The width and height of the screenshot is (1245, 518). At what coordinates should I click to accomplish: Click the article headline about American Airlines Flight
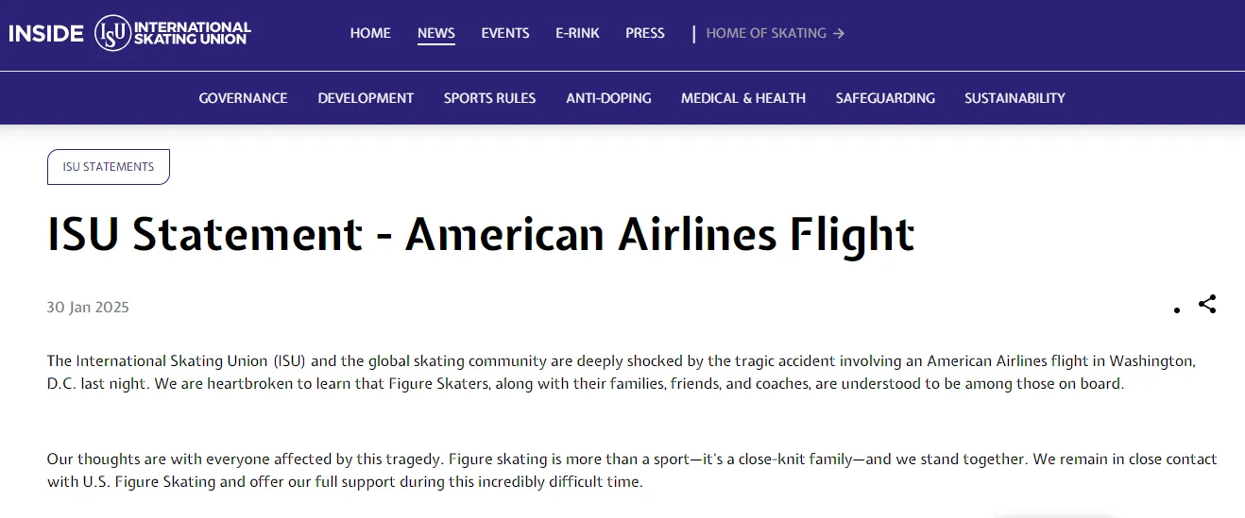click(x=481, y=235)
